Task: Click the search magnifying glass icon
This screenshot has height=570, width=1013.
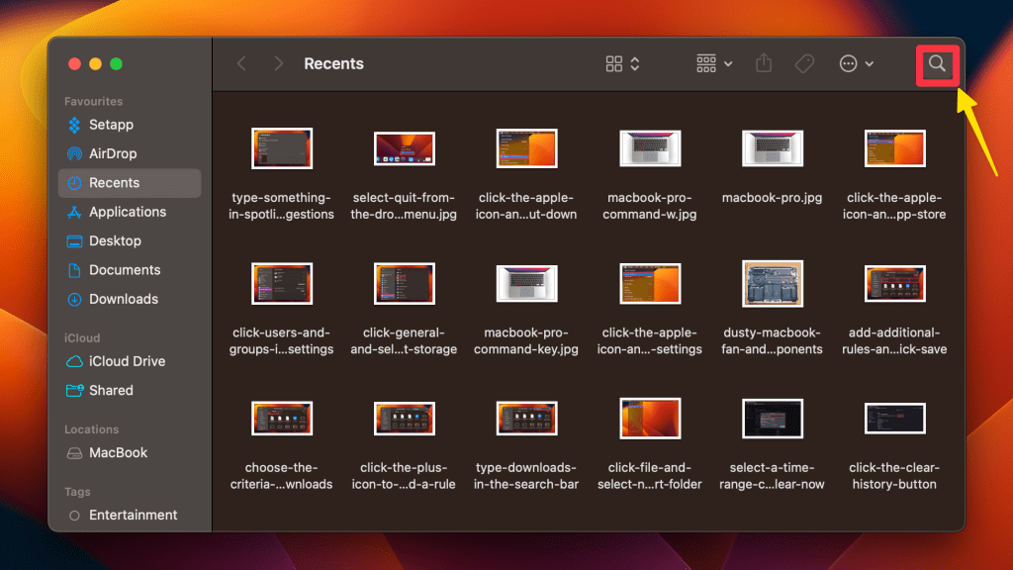Action: (x=937, y=64)
